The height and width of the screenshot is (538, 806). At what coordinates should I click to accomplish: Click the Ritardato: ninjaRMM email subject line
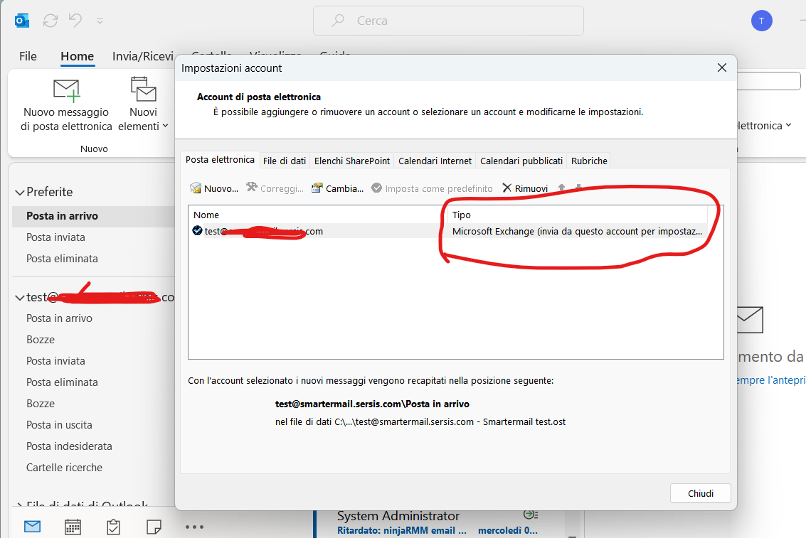pyautogui.click(x=402, y=531)
